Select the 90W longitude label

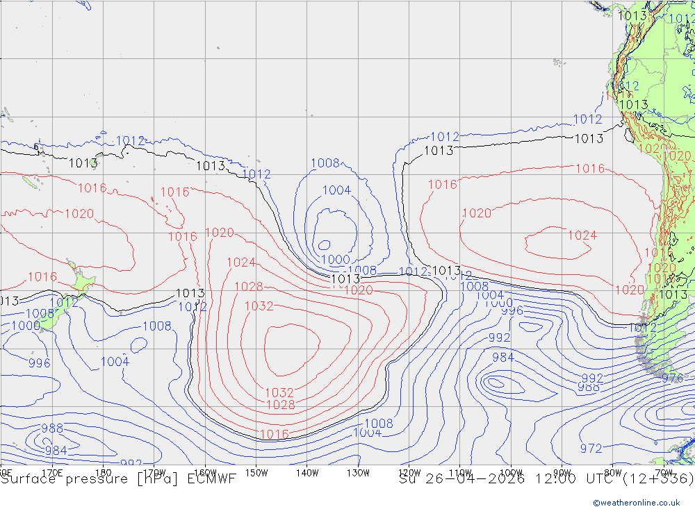coord(562,473)
